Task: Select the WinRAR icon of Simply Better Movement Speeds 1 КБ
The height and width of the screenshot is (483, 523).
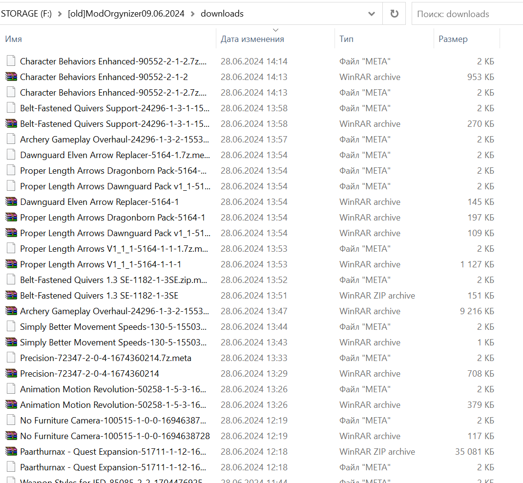Action: coord(11,342)
